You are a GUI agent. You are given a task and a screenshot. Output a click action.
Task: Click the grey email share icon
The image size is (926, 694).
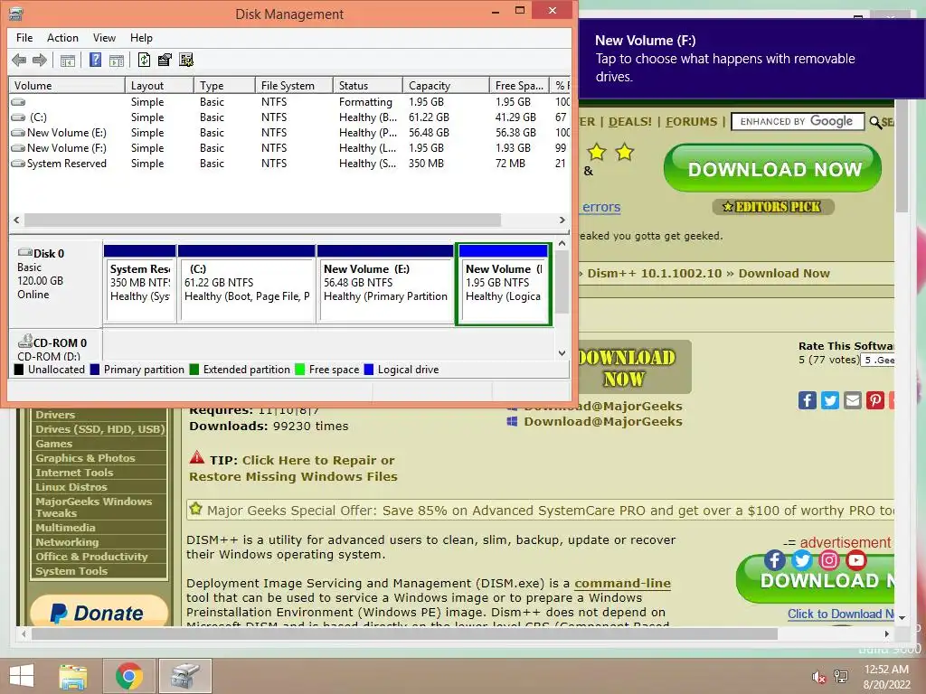tap(853, 400)
